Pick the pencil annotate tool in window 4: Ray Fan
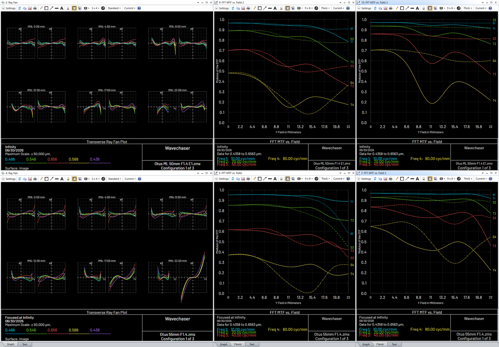 [x=41, y=179]
